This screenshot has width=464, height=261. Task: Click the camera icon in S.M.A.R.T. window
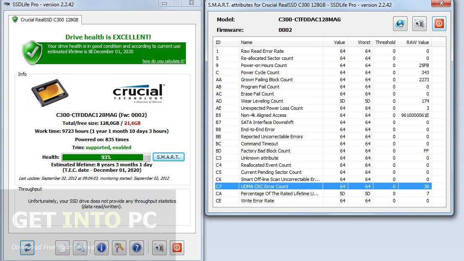tap(419, 23)
